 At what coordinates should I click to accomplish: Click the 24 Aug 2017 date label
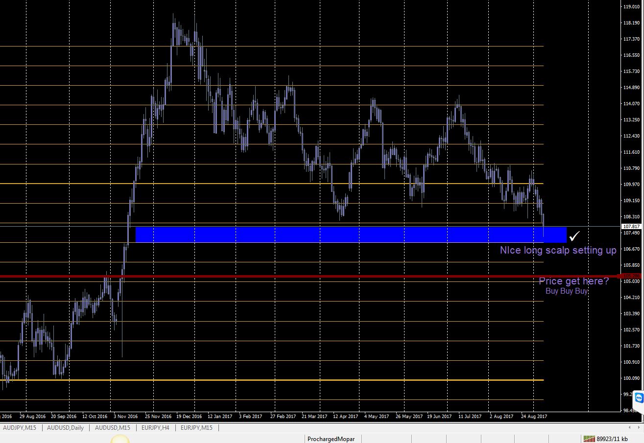[534, 417]
